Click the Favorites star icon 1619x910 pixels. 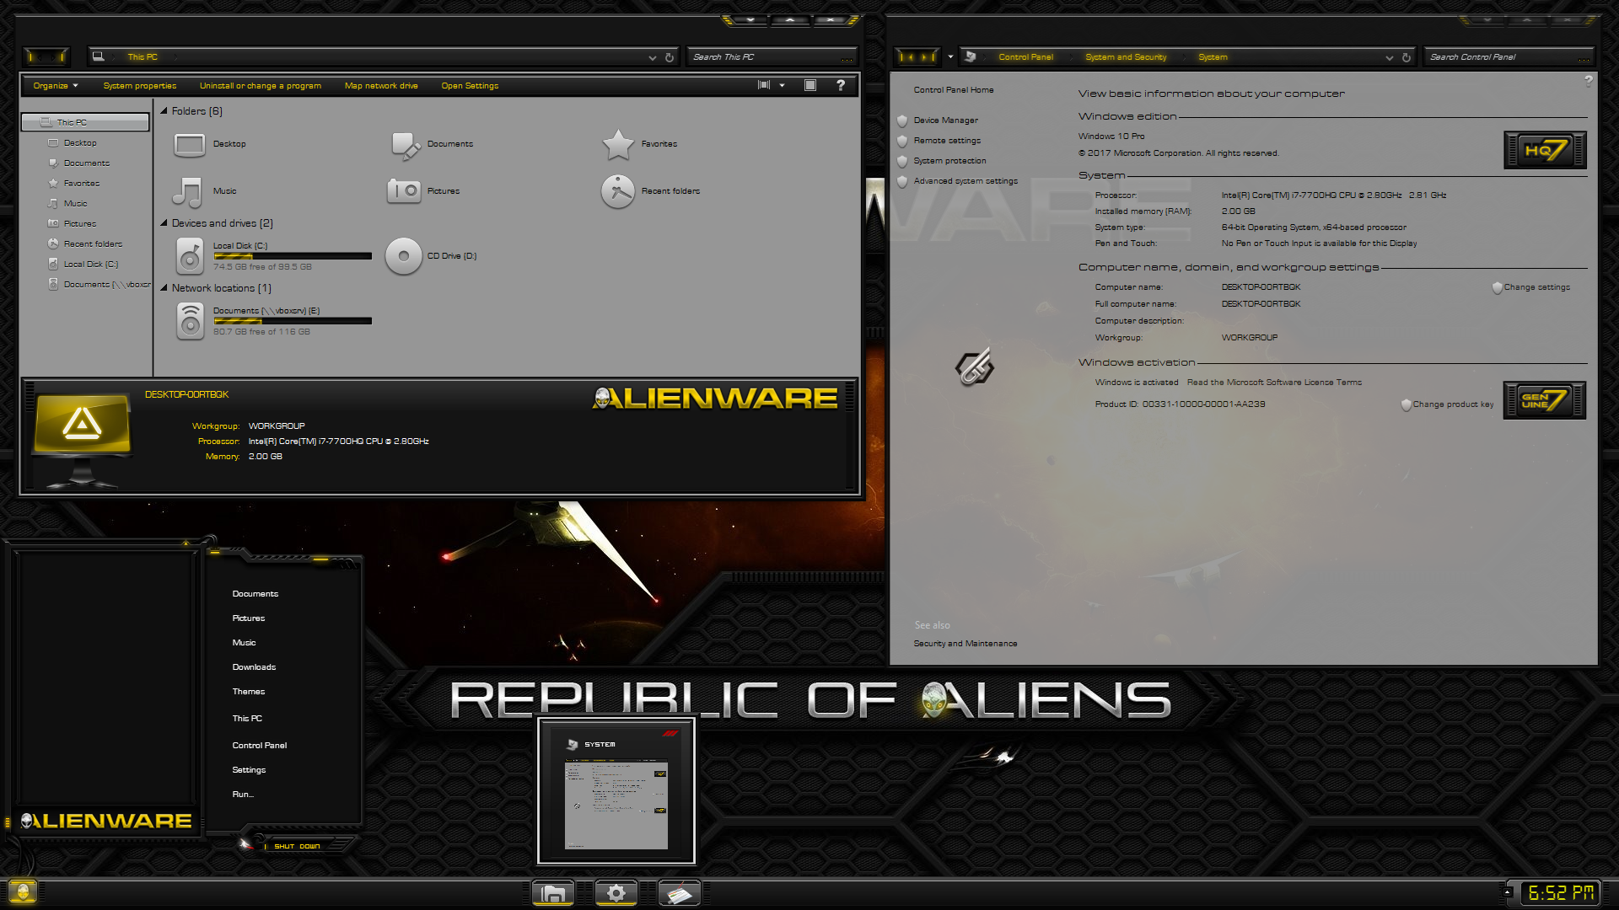620,143
